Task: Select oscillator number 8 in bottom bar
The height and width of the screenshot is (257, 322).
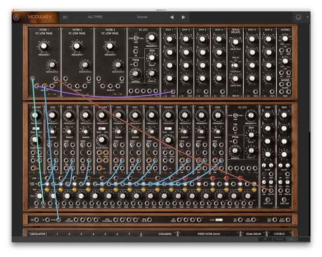Action: click(x=141, y=234)
